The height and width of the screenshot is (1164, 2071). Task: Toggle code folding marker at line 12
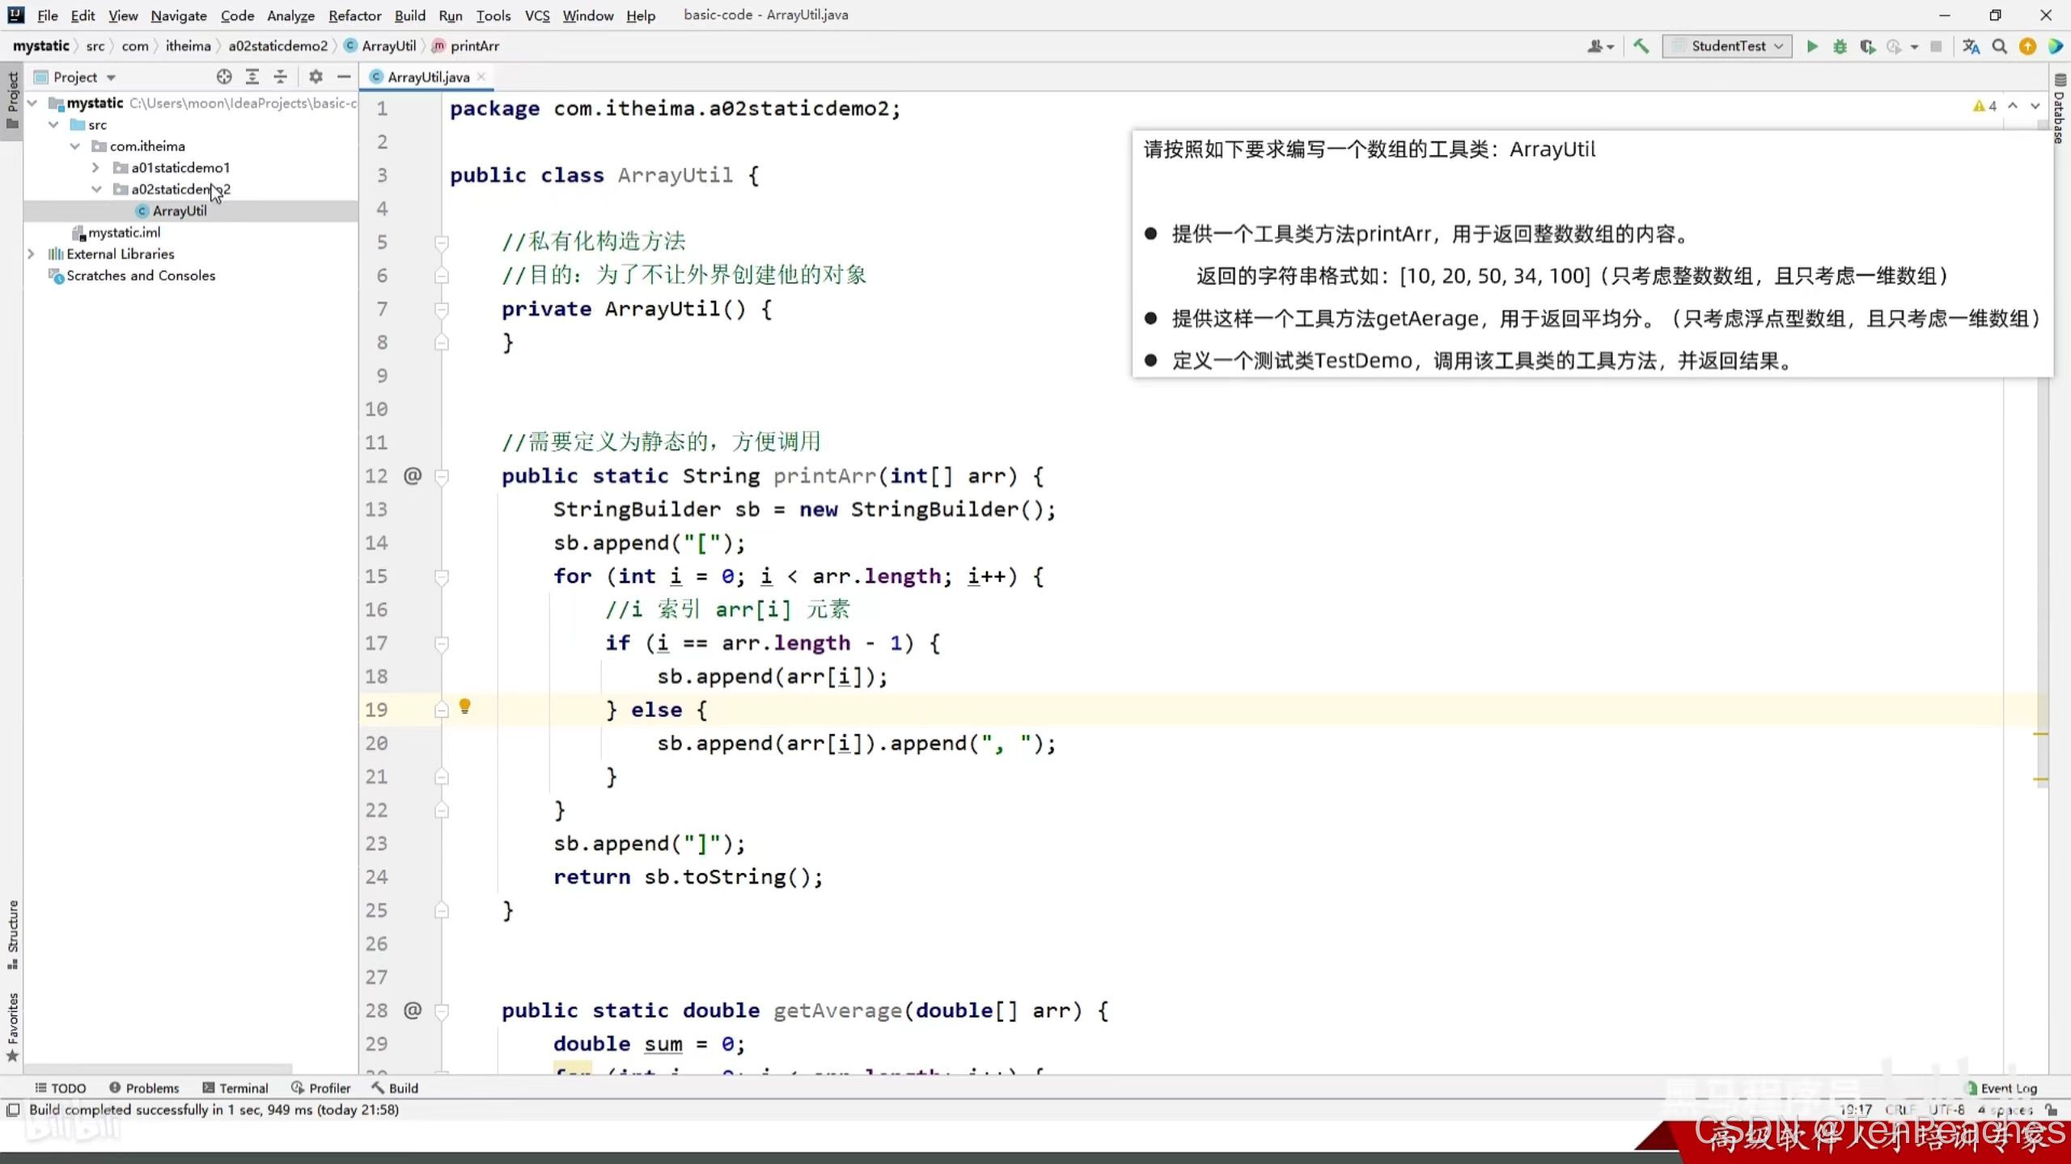click(x=442, y=477)
